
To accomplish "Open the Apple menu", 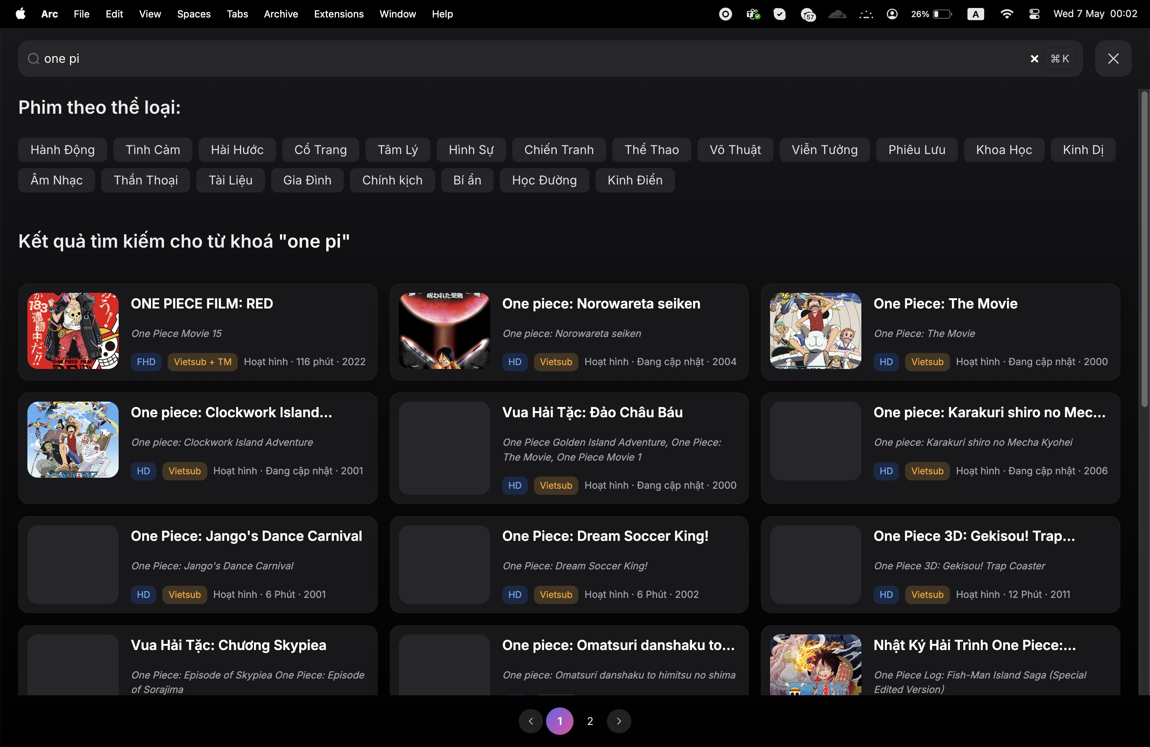I will pyautogui.click(x=20, y=14).
